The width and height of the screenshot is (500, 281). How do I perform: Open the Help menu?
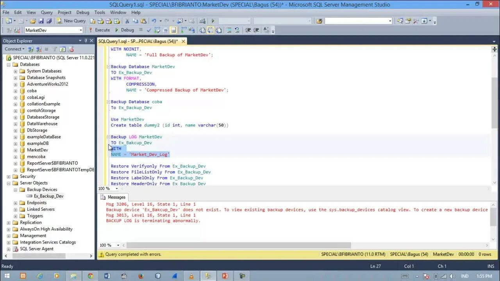coord(136,12)
